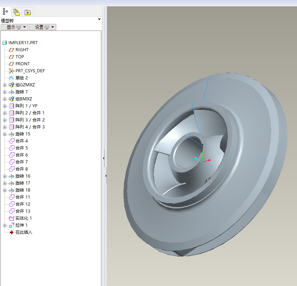The image size is (297, 286).
Task: Click the 组GZMXZ group icon
Action: 11,85
